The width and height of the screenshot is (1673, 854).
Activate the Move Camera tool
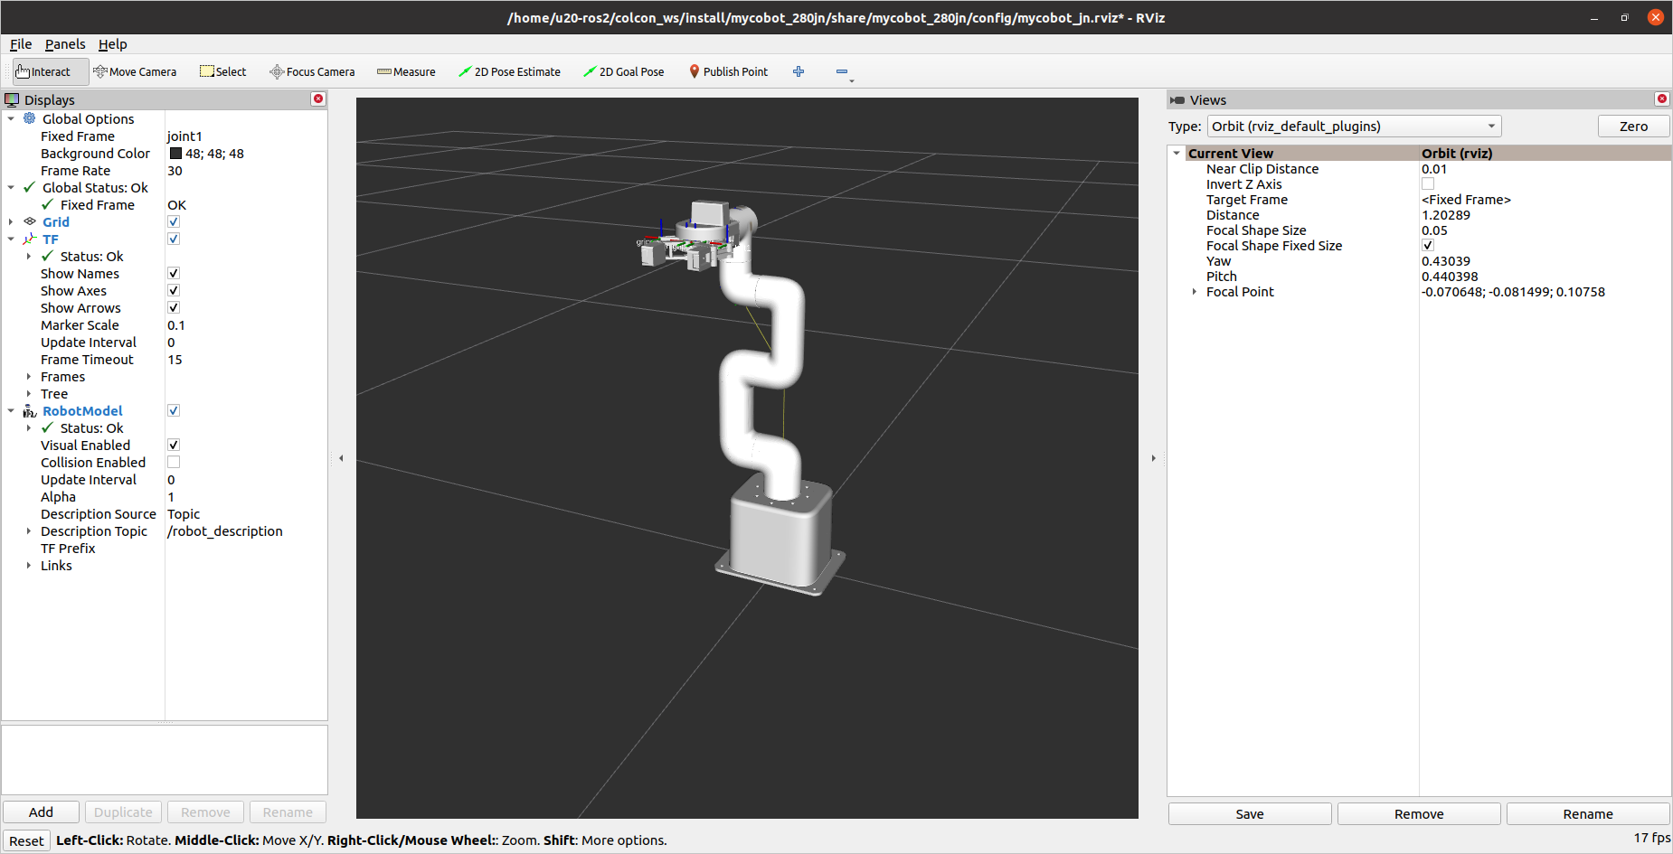pos(134,71)
